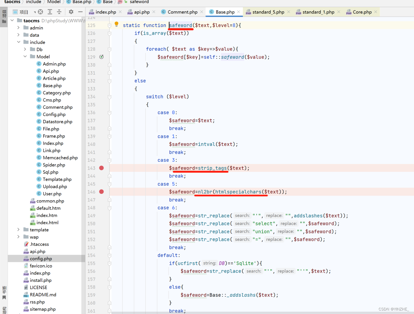This screenshot has height=314, width=414.
Task: Close the api.php editor tab
Action: pos(154,12)
